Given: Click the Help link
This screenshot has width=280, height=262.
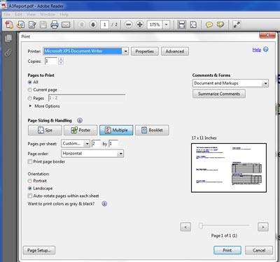Looking at the screenshot, I should pyautogui.click(x=257, y=50).
